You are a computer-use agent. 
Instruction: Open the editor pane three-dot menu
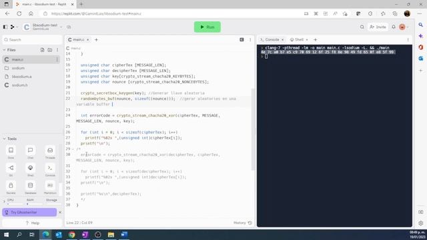click(x=250, y=40)
